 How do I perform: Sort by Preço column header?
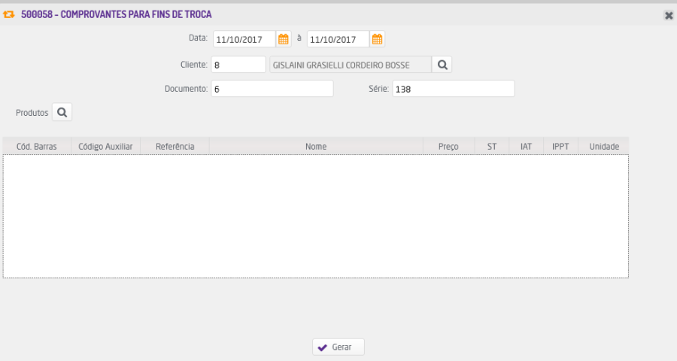pyautogui.click(x=448, y=147)
